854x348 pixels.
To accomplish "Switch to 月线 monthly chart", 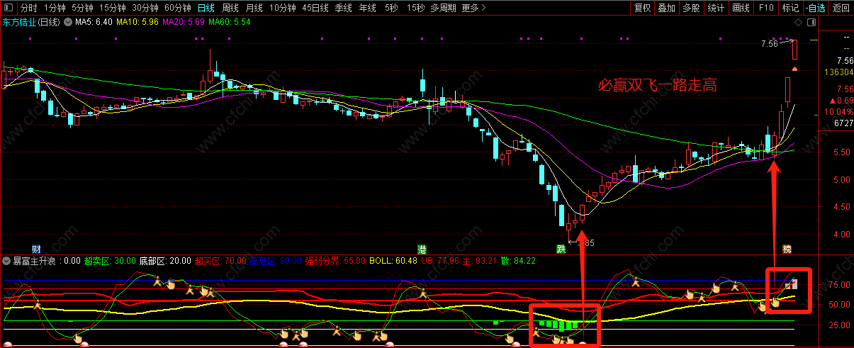I will [254, 9].
